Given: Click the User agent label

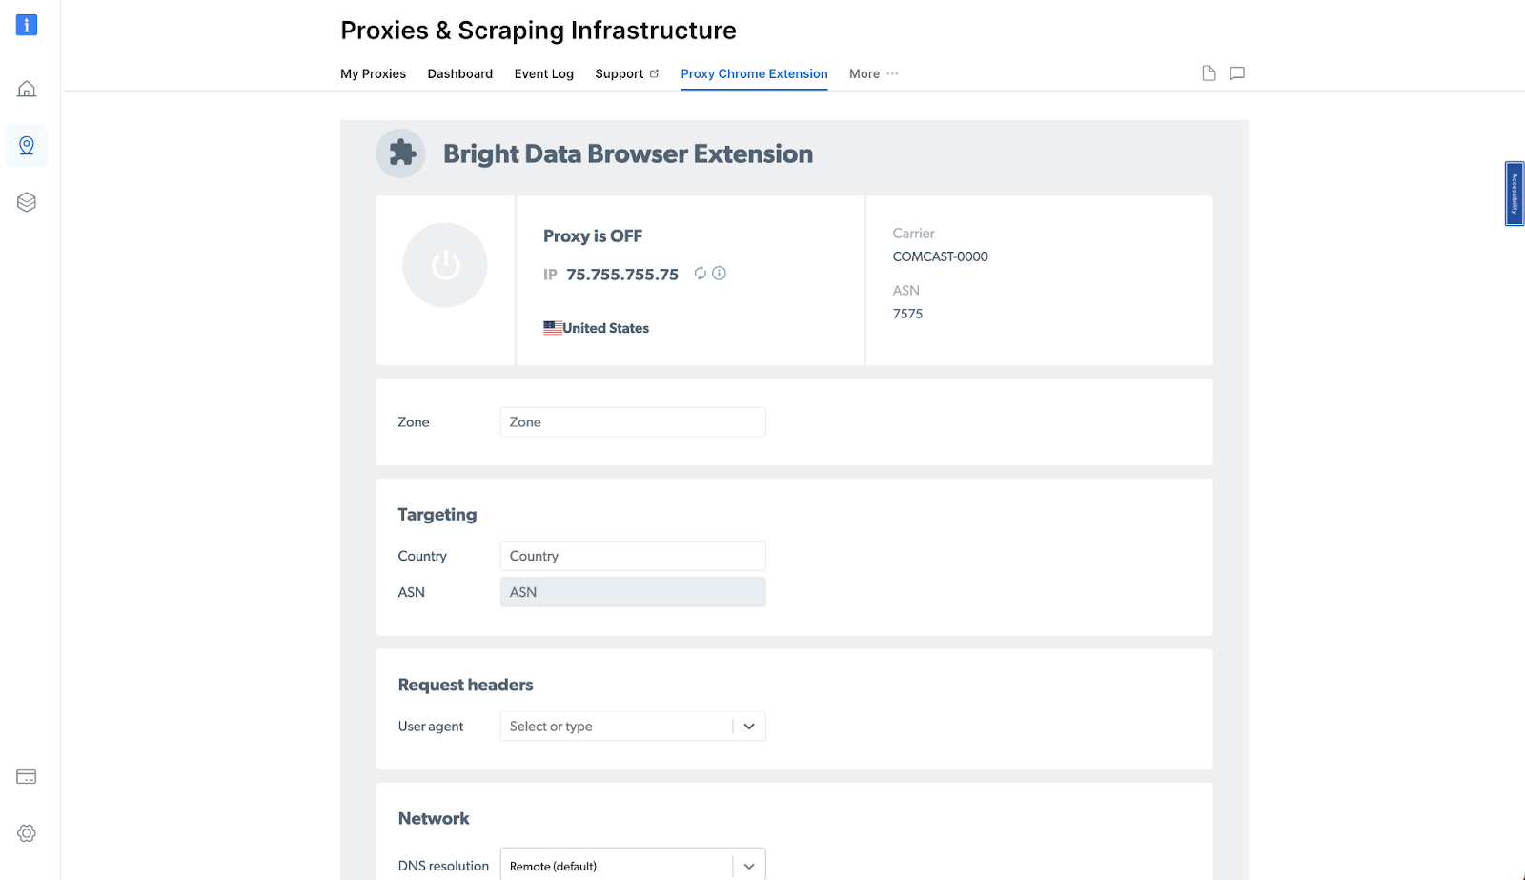Looking at the screenshot, I should point(431,727).
